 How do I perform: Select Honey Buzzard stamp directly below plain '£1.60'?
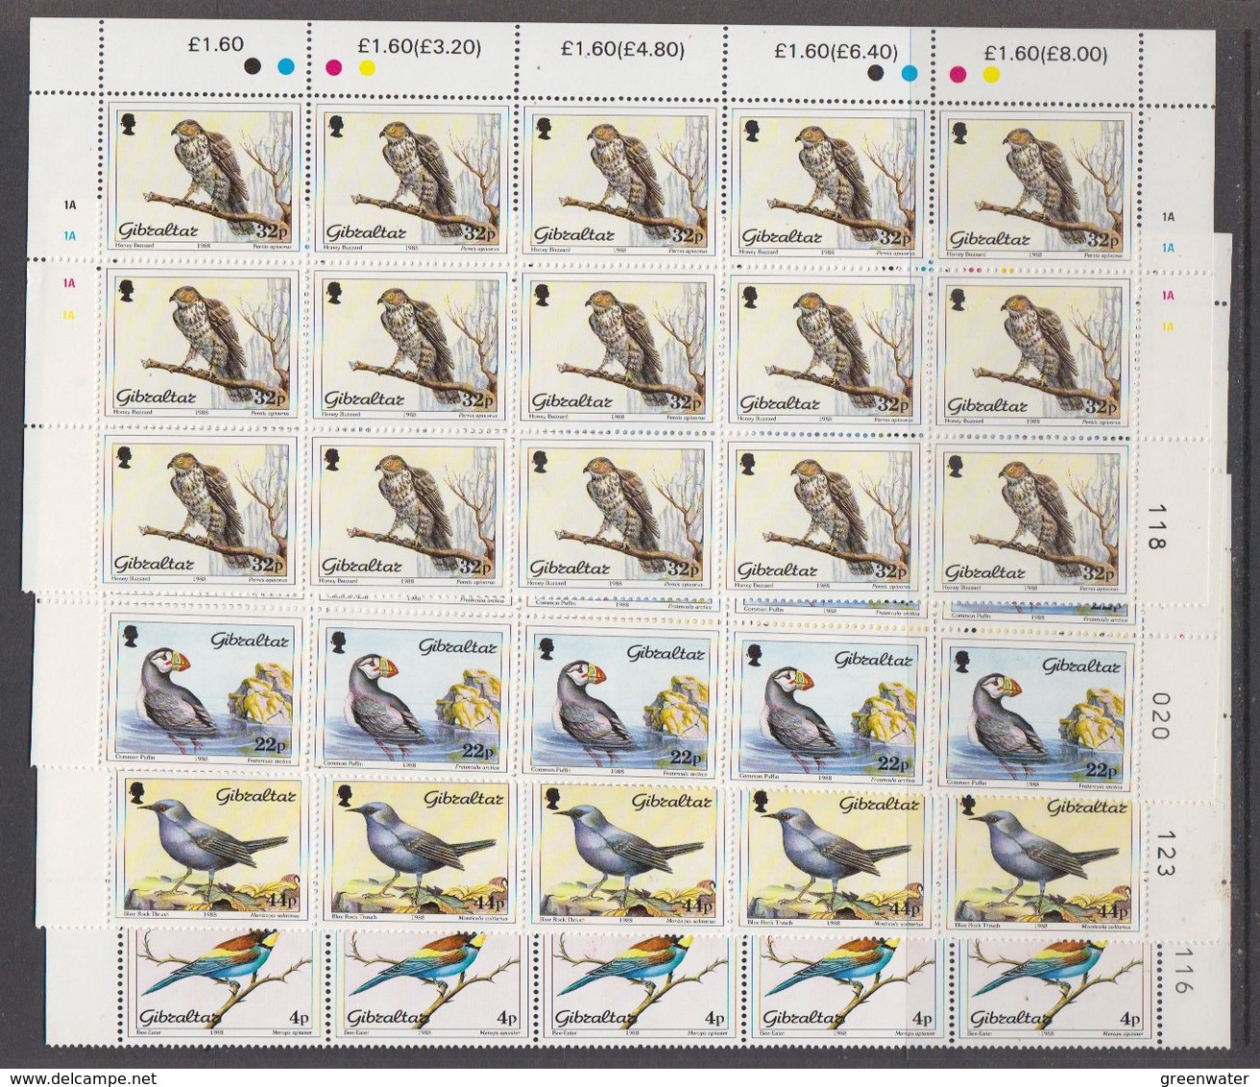point(203,178)
